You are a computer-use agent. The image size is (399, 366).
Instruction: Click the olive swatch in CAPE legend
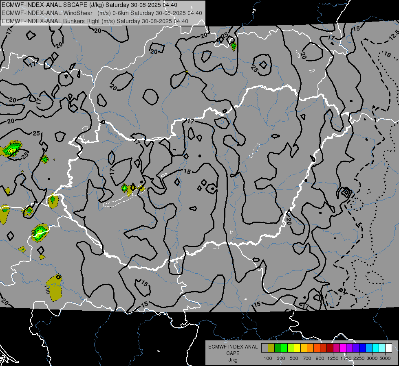coord(271,348)
